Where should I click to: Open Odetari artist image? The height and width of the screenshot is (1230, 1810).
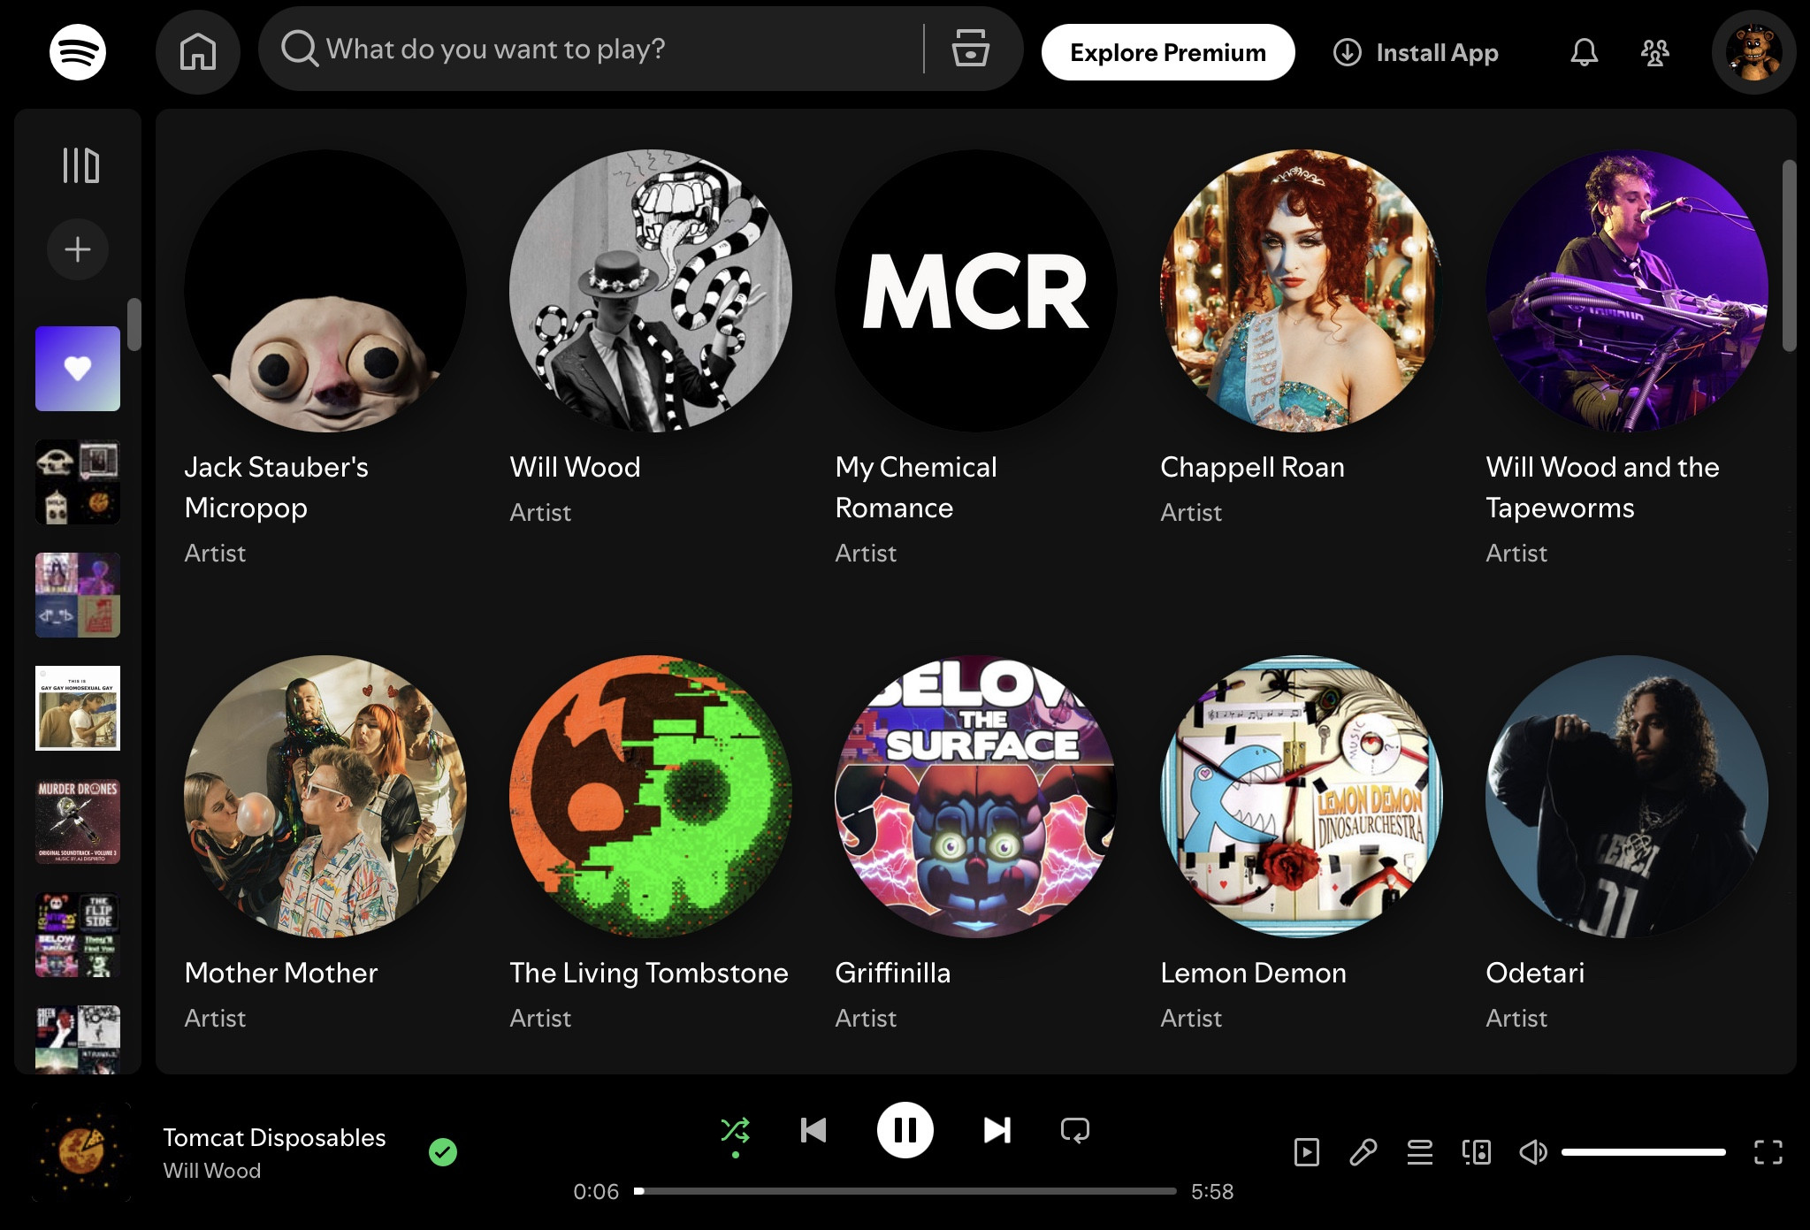click(x=1627, y=797)
